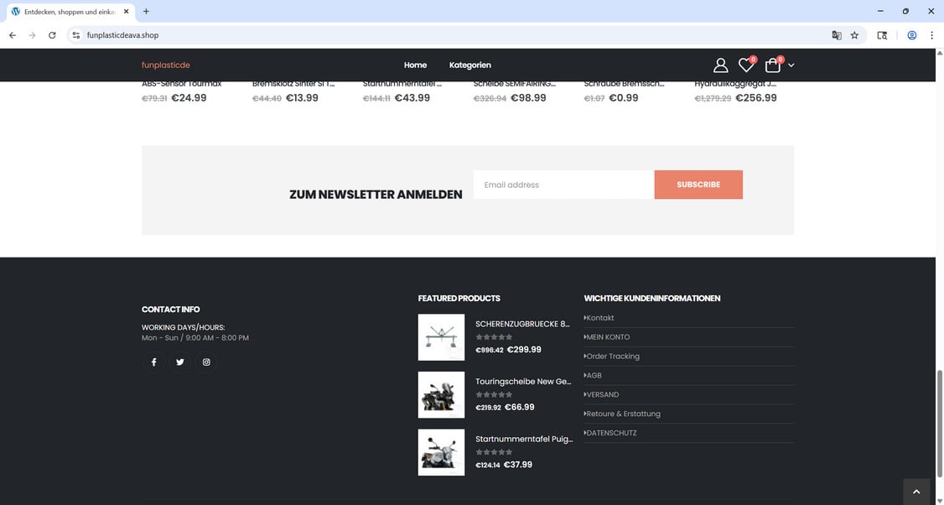Click the Email address newsletter field

[x=562, y=185]
